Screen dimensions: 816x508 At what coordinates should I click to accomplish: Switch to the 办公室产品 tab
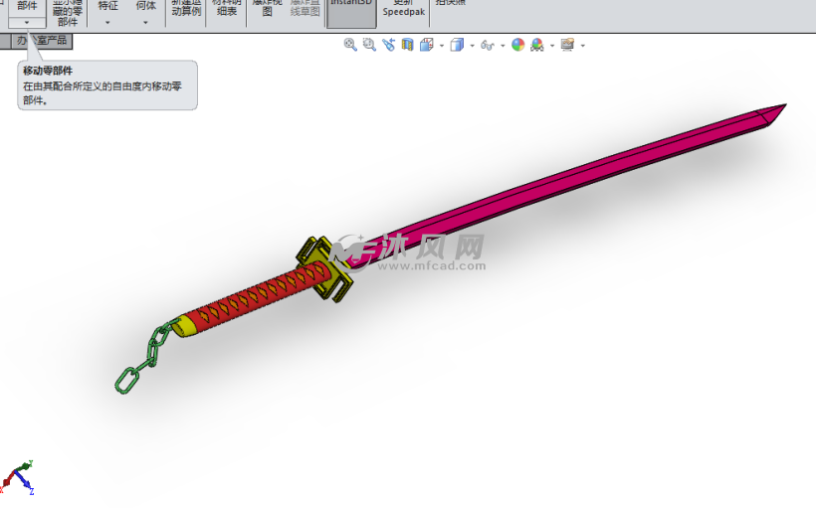pyautogui.click(x=44, y=41)
